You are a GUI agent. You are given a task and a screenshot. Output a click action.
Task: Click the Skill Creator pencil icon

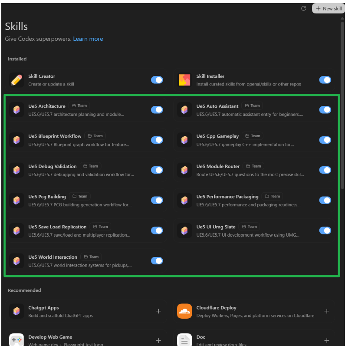[16, 80]
